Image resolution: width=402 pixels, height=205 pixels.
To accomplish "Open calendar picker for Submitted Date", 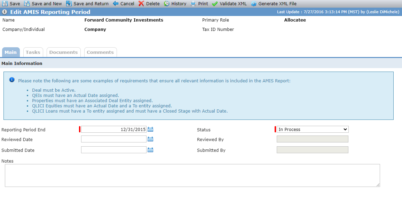I will coord(150,150).
